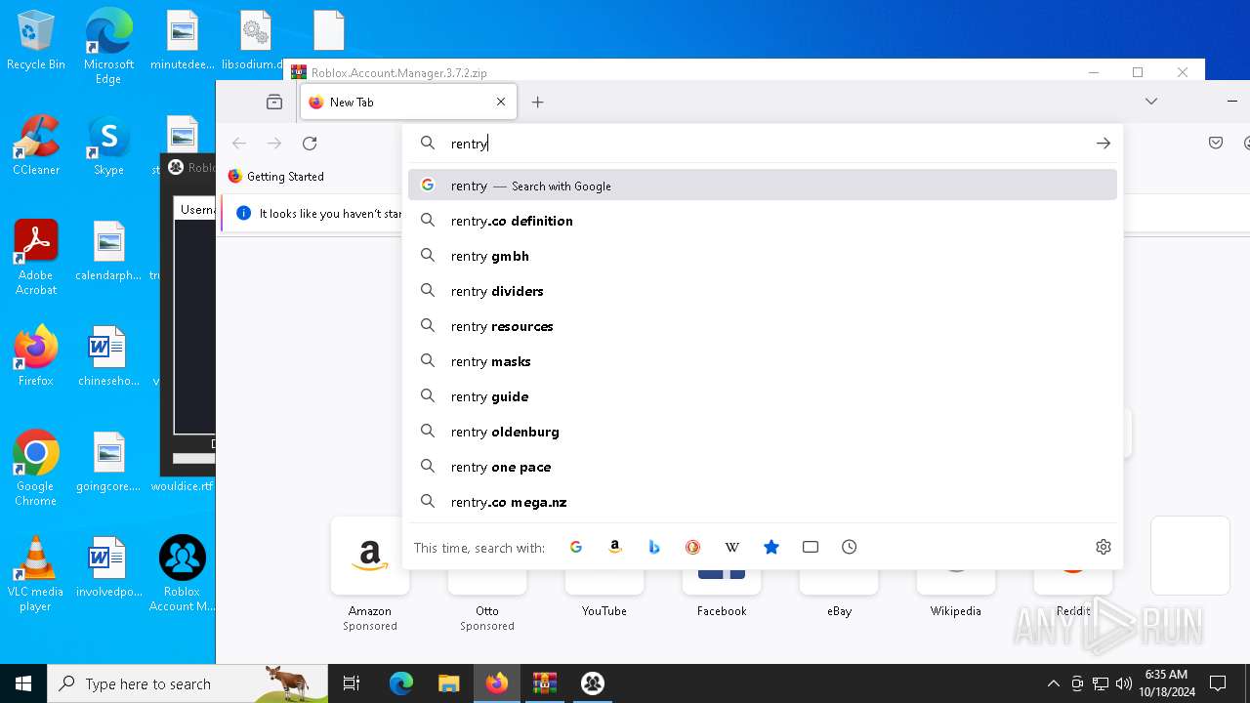Search bookmarks with star icon

771,547
